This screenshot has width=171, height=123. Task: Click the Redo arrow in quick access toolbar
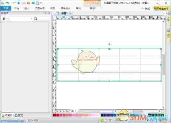[x=15, y=3]
